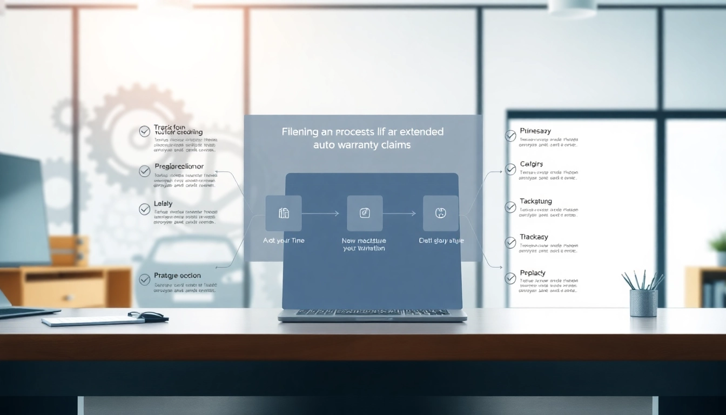Open the "Detl giary style" step label
This screenshot has height=415, width=726.
pos(441,240)
